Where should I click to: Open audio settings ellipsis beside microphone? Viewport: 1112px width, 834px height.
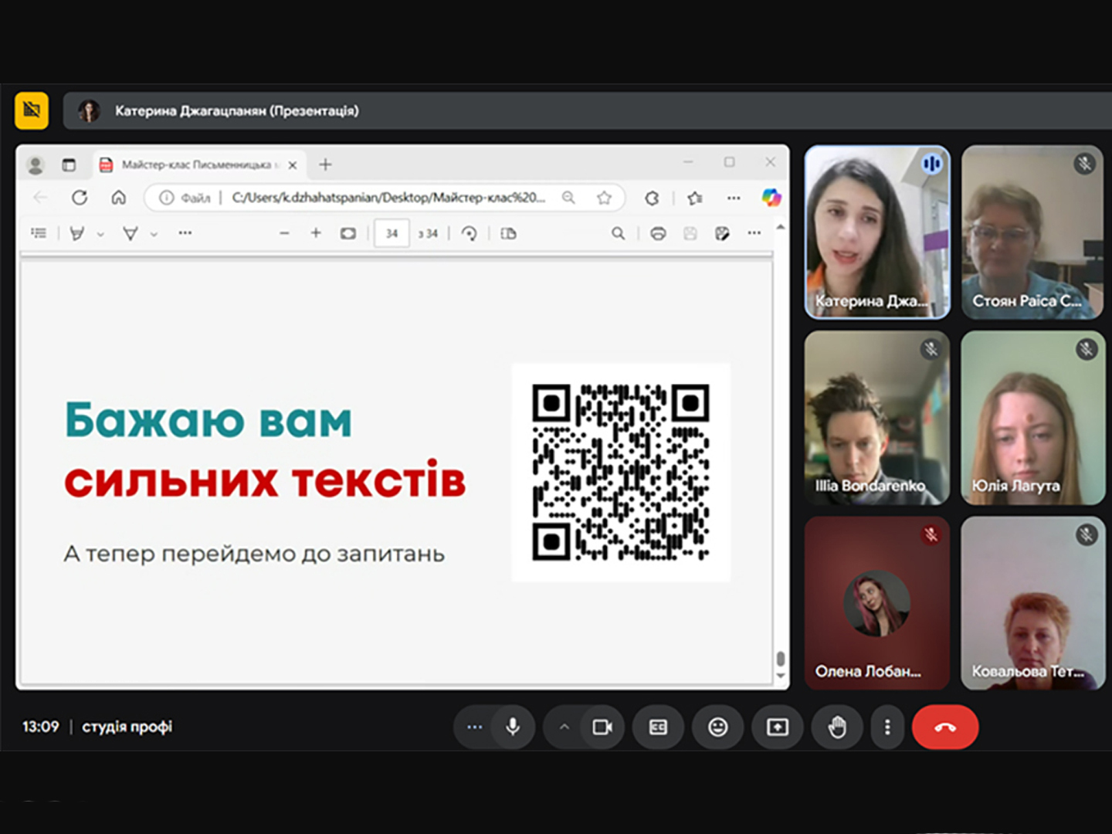tap(474, 727)
